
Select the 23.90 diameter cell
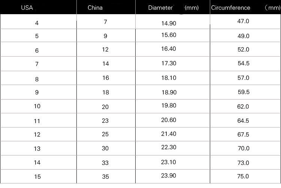coord(169,175)
